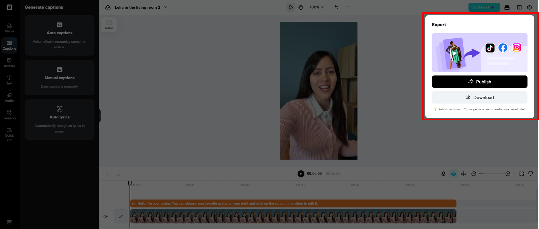This screenshot has height=229, width=539.
Task: Toggle the timeline snapping magnet icon
Action: coord(454,174)
